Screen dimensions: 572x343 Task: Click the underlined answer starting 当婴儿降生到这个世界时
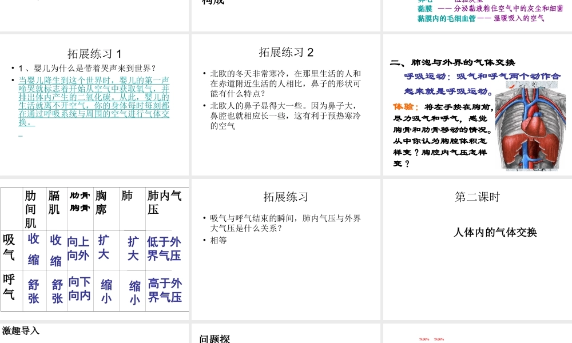tap(94, 101)
